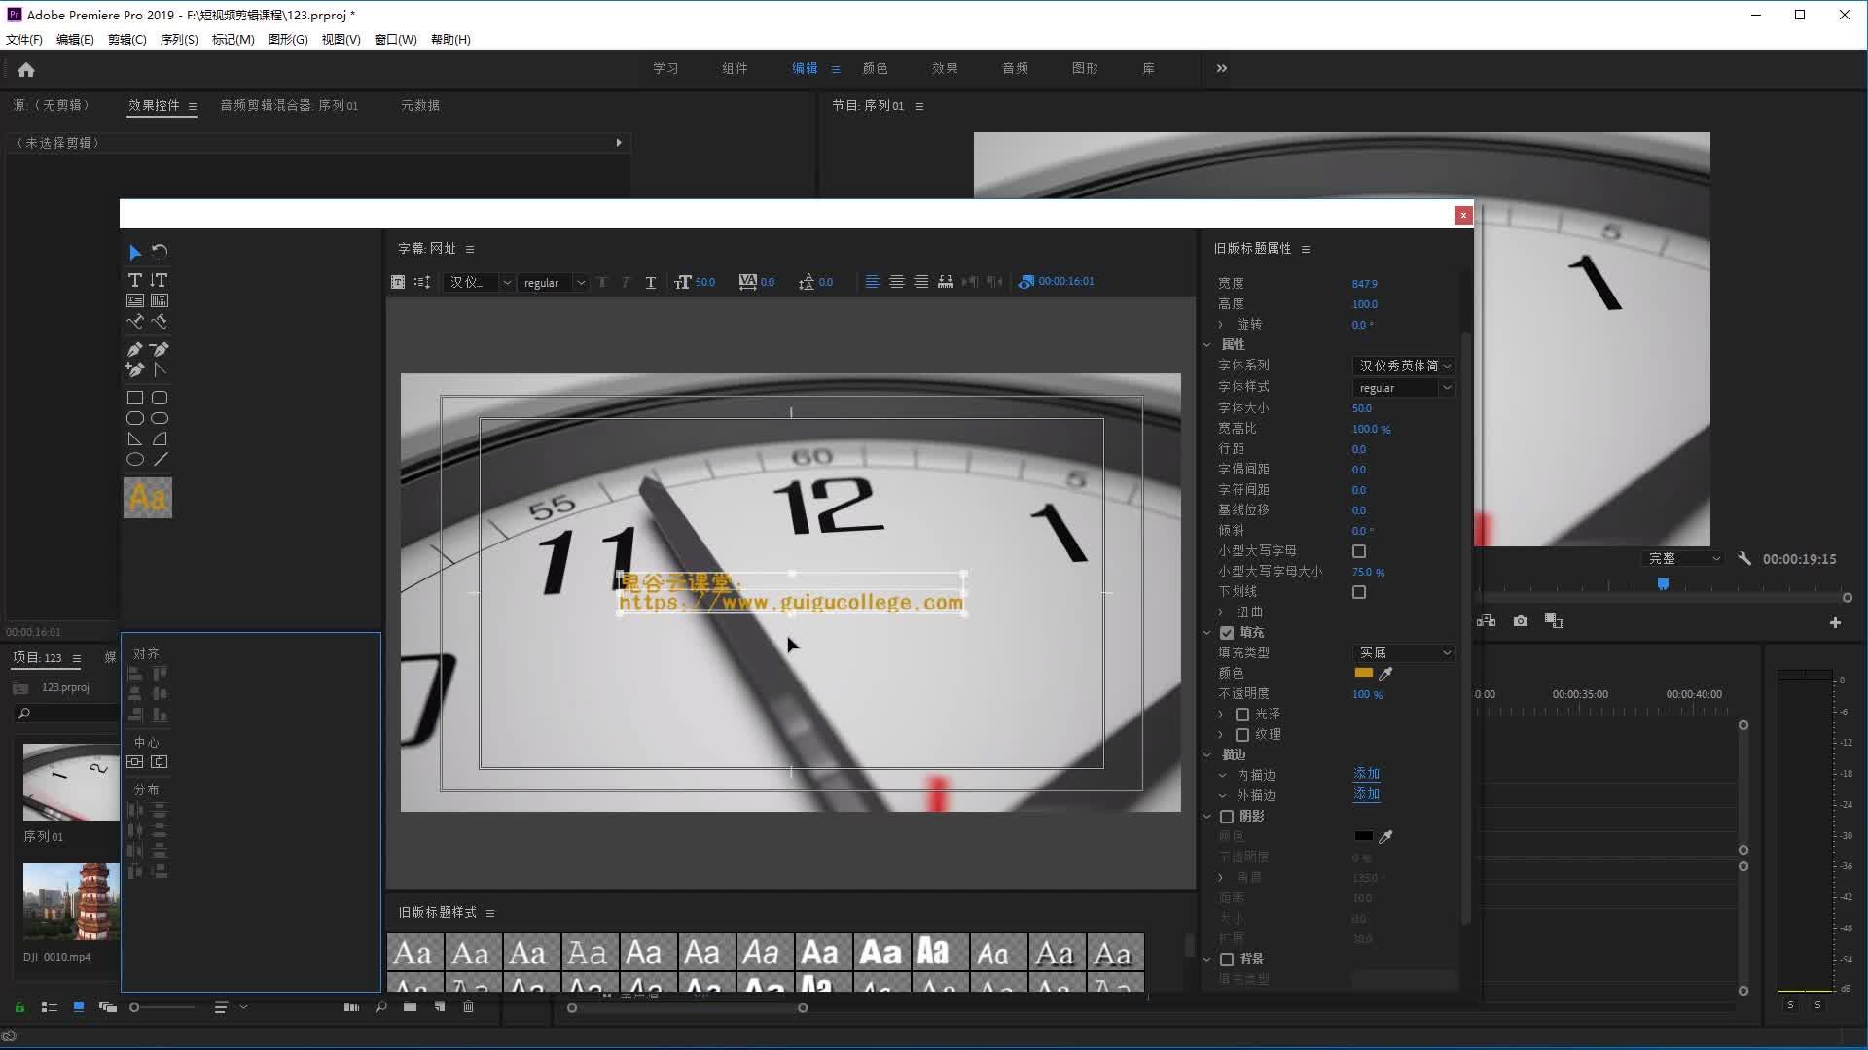Select the Selection arrow tool in titler

(135, 252)
